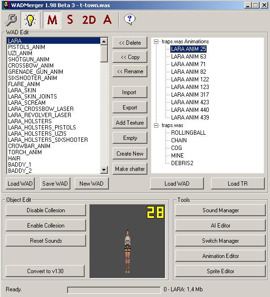
Task: Collapse the traps.was tree node
Action: tap(156, 125)
